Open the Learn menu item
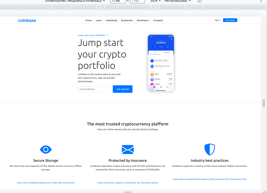The image size is (267, 193). (x=99, y=20)
